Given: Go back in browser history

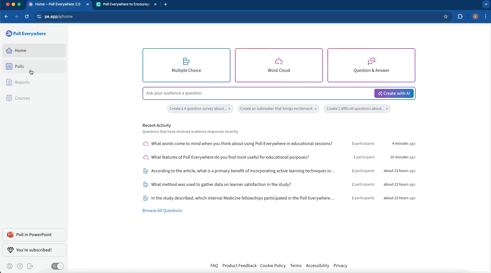Looking at the screenshot, I should click(6, 16).
